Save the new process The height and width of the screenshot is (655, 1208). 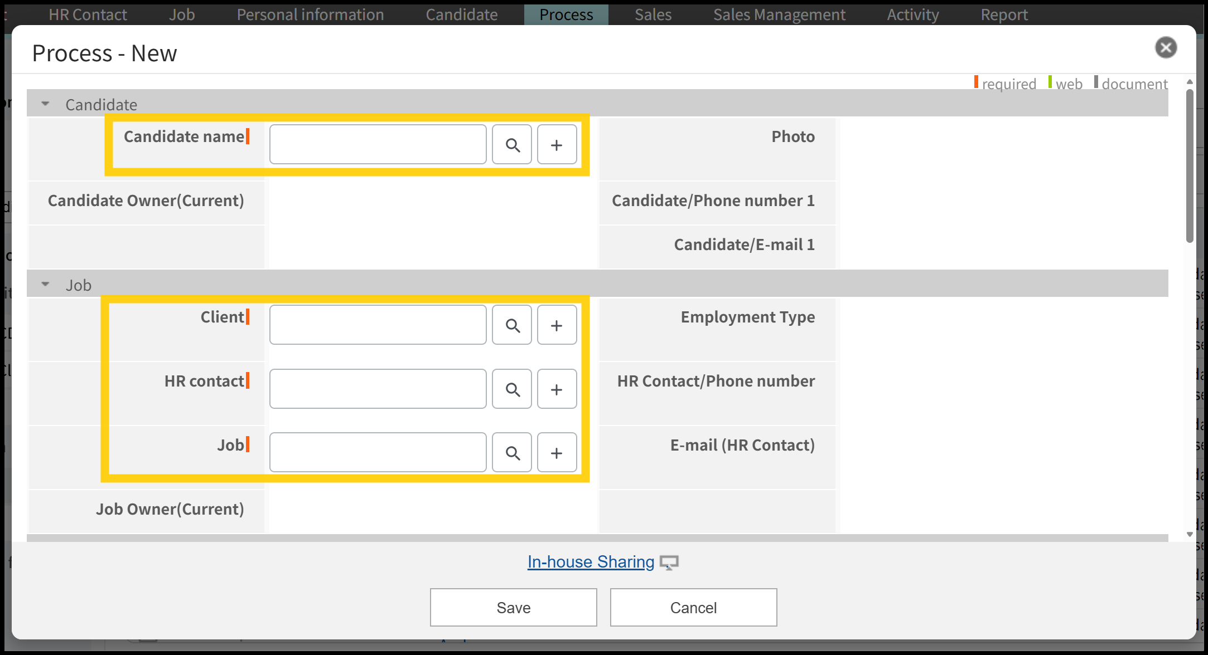point(513,608)
